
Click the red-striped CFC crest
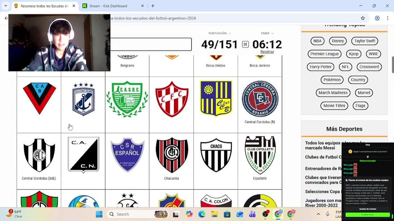pos(172,99)
